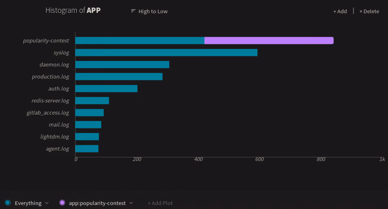
Task: Select the app:popularity-contest plot label
Action: tap(97, 203)
